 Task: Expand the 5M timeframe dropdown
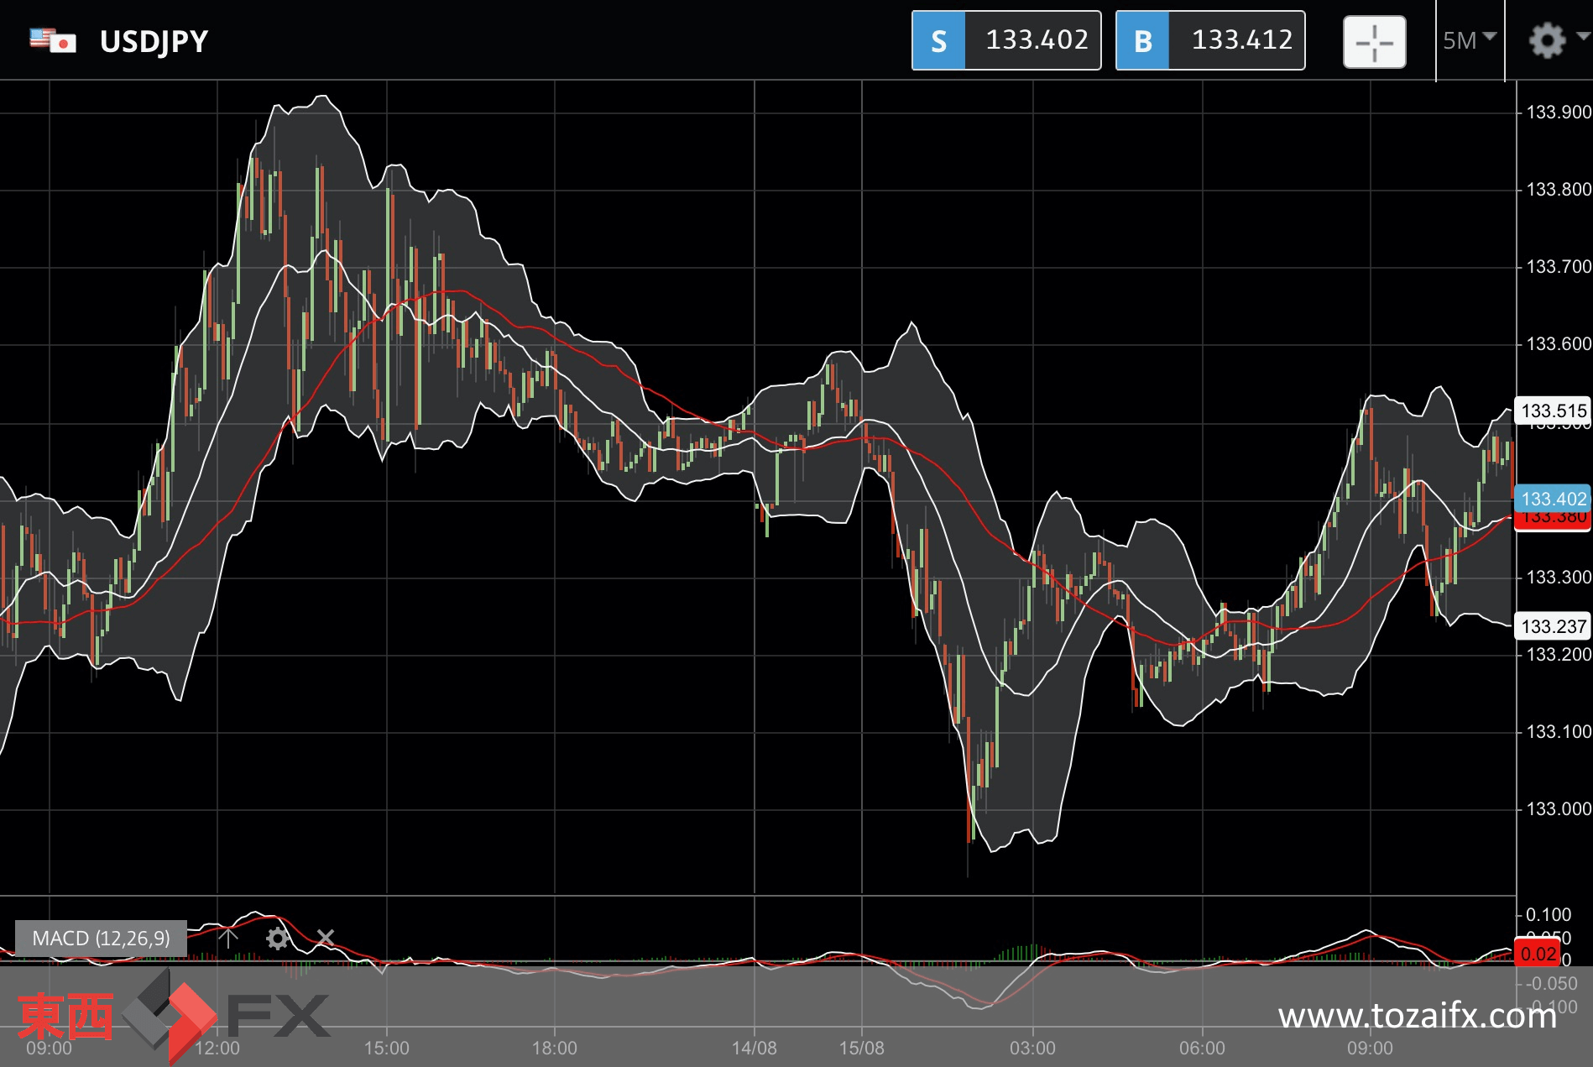(1469, 40)
